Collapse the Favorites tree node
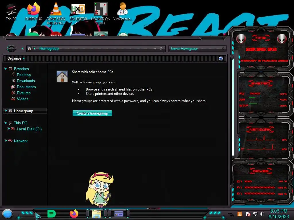 click(6, 69)
